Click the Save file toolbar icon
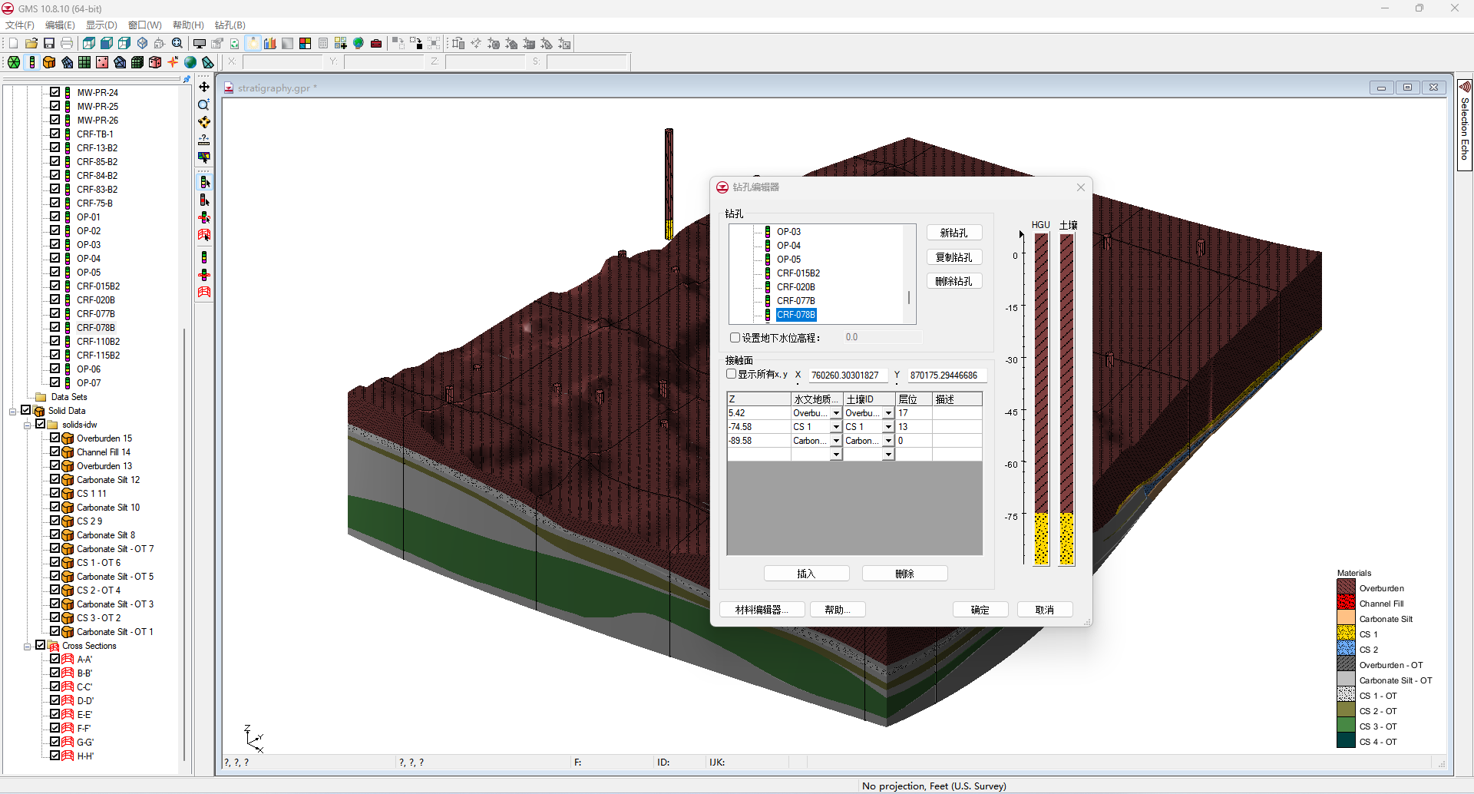This screenshot has width=1474, height=794. (x=49, y=44)
